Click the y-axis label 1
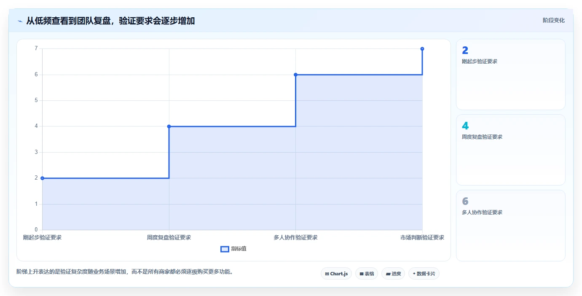The width and height of the screenshot is (582, 296). [36, 204]
